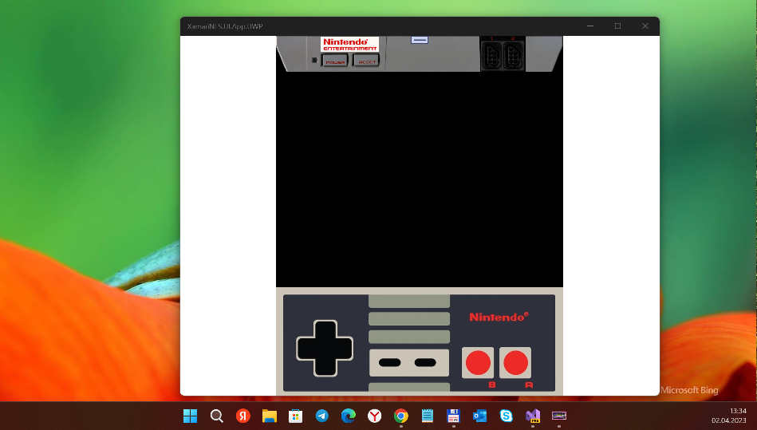Click the red Nintendo logo on the gamepad
Screen dimensions: 757x430
(x=499, y=317)
